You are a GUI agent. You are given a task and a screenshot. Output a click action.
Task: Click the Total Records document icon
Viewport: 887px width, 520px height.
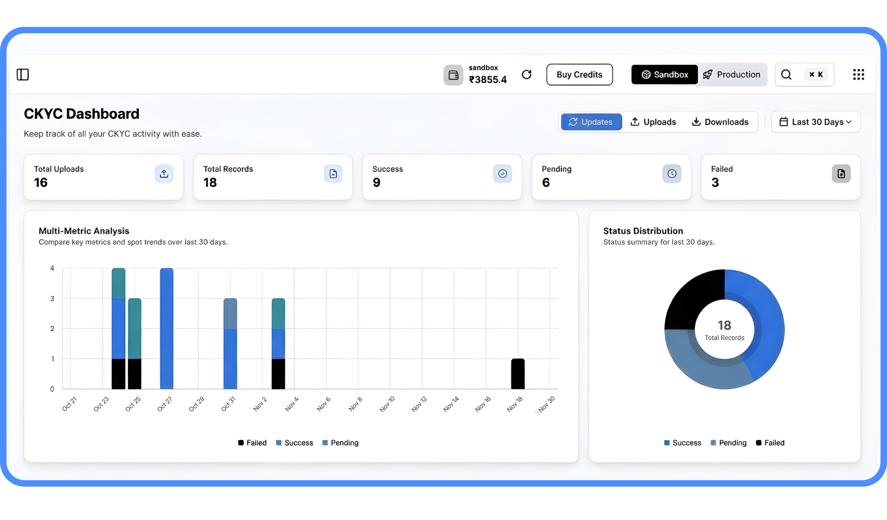click(333, 174)
